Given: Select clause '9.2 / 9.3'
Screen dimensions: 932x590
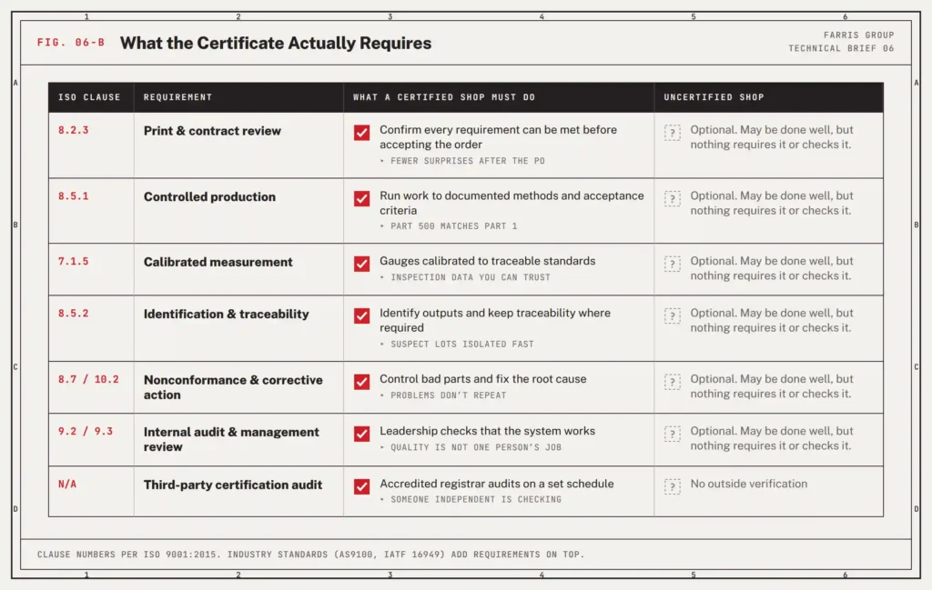Looking at the screenshot, I should [x=85, y=432].
